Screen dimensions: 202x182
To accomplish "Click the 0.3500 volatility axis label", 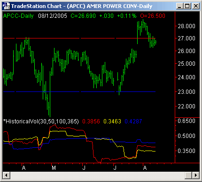I will click(186, 151).
